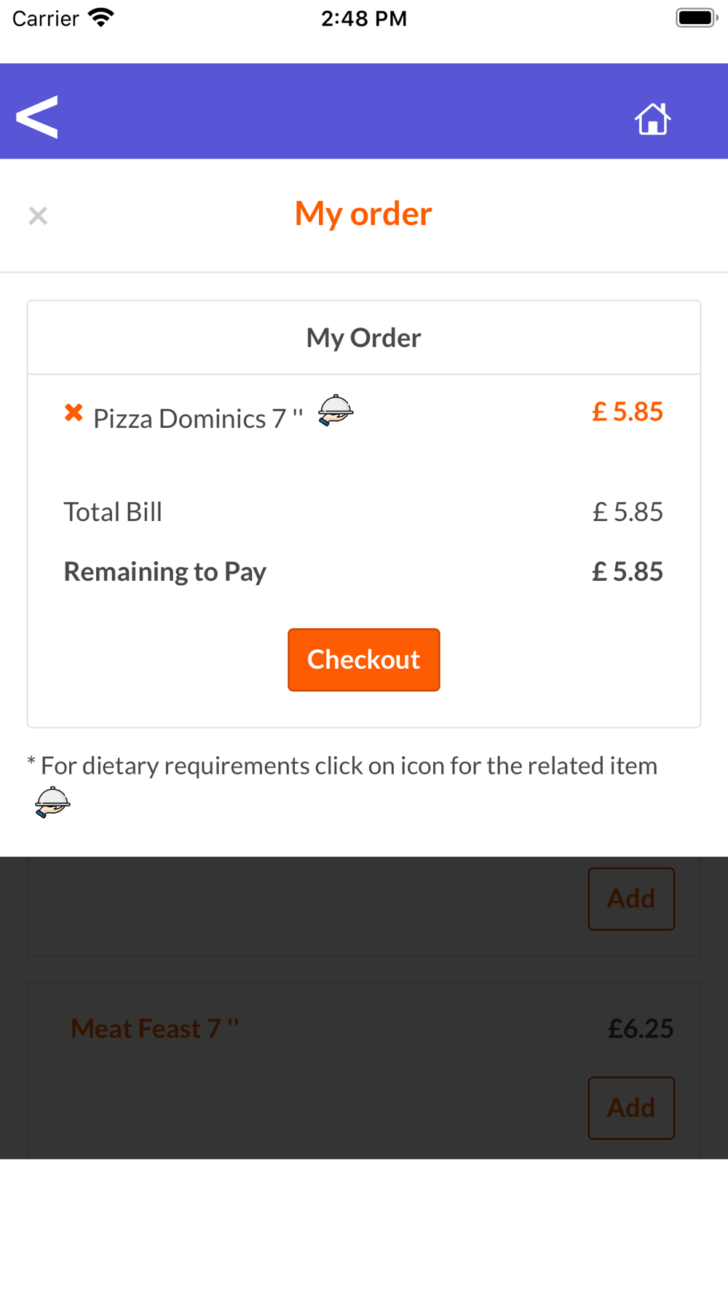The height and width of the screenshot is (1294, 728).
Task: Tap the dietary icon below the note
Action: 52,802
